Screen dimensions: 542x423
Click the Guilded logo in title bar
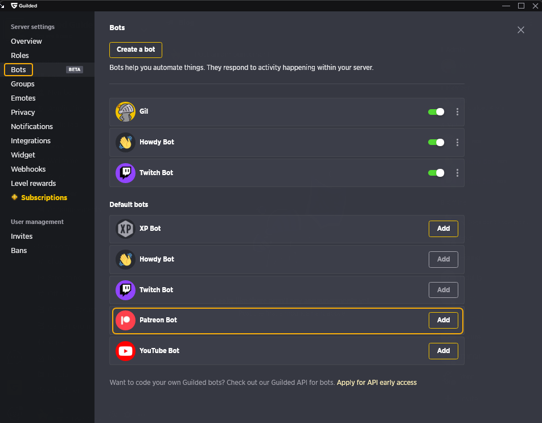[x=14, y=6]
